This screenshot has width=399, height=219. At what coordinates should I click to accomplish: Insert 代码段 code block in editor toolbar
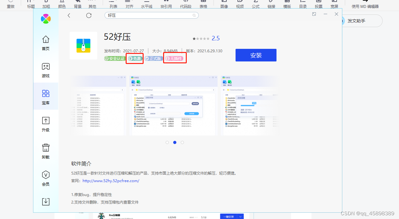(x=186, y=4)
